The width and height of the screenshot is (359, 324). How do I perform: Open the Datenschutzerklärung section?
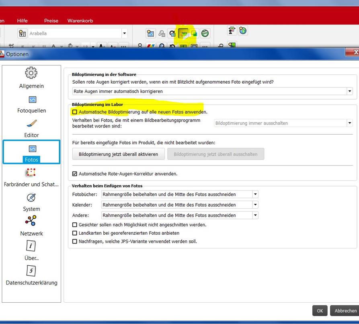(31, 271)
